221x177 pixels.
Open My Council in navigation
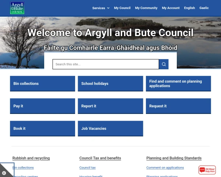tap(122, 8)
